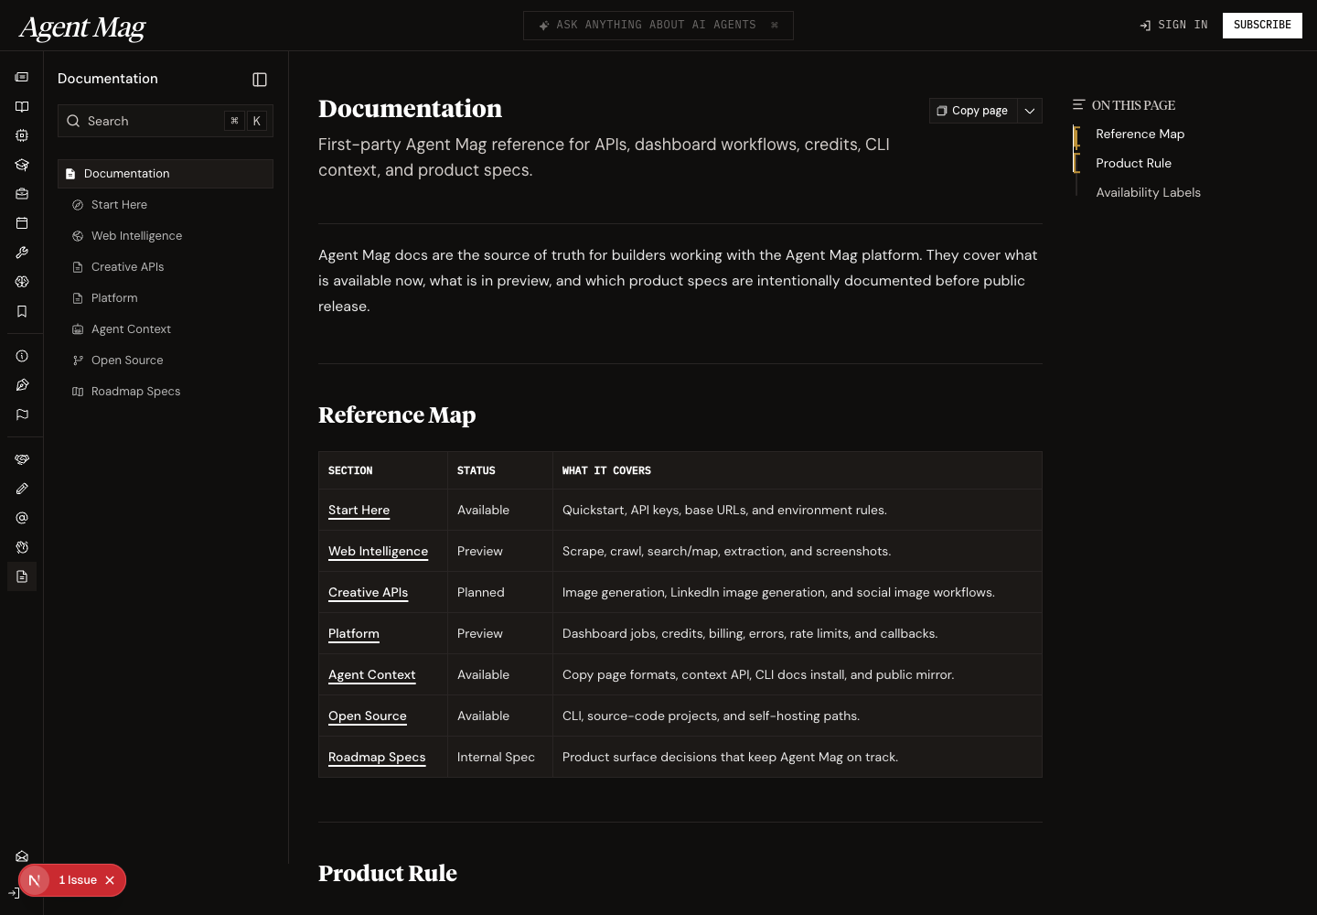
Task: Open the open-envelope icon in left rail
Action: [22, 856]
